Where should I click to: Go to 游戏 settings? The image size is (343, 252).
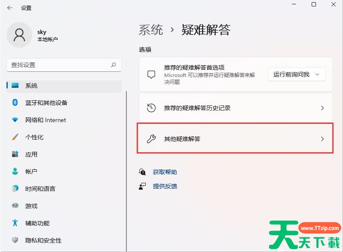tap(64, 206)
